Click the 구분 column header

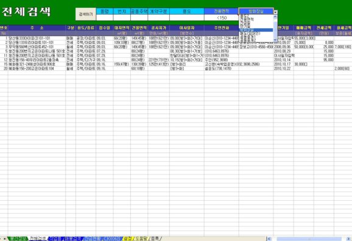[x=71, y=28]
